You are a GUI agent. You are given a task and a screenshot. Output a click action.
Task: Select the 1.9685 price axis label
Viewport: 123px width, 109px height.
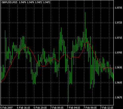[119, 83]
